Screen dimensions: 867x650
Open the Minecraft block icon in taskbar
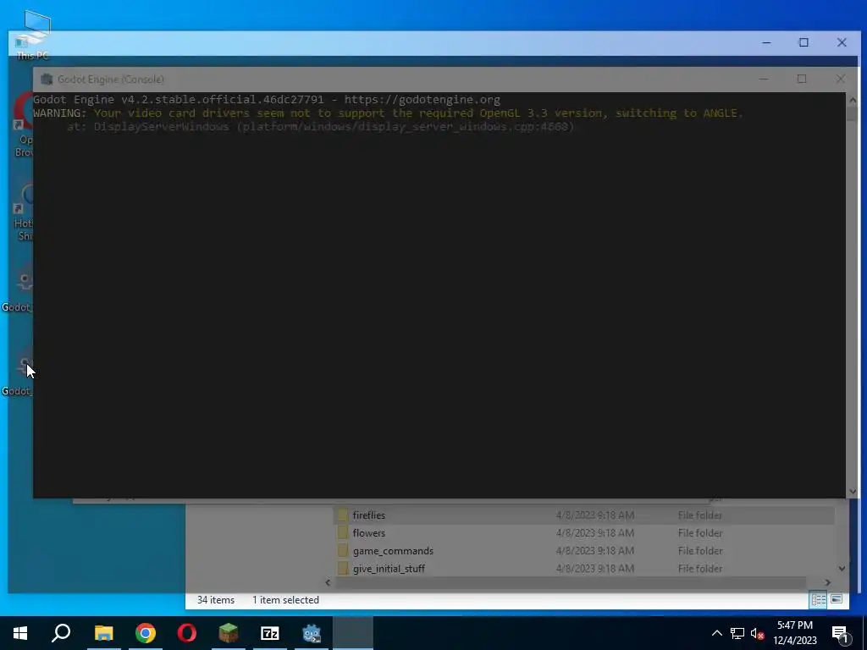[229, 633]
